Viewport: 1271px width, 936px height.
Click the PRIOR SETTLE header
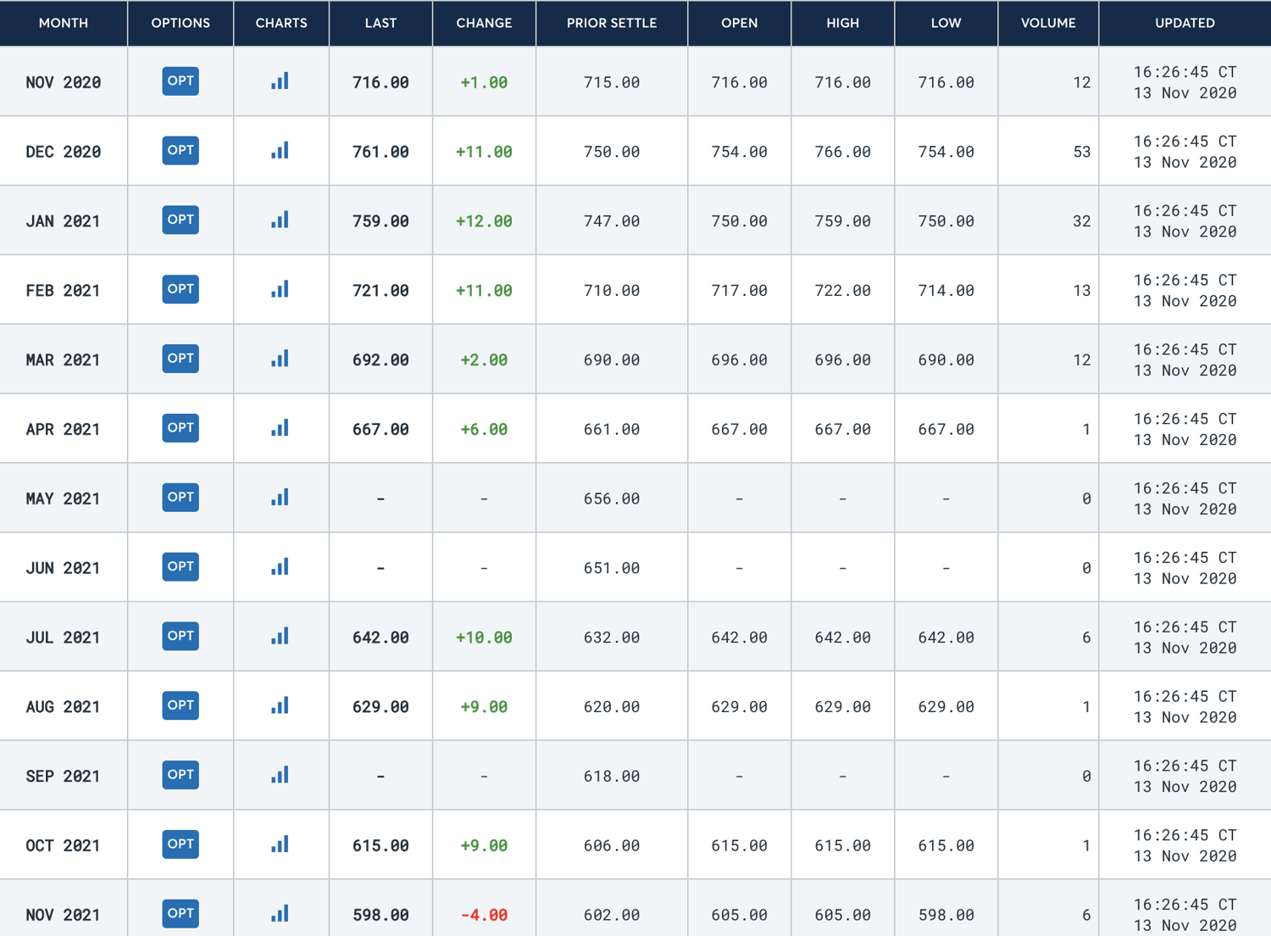[611, 23]
